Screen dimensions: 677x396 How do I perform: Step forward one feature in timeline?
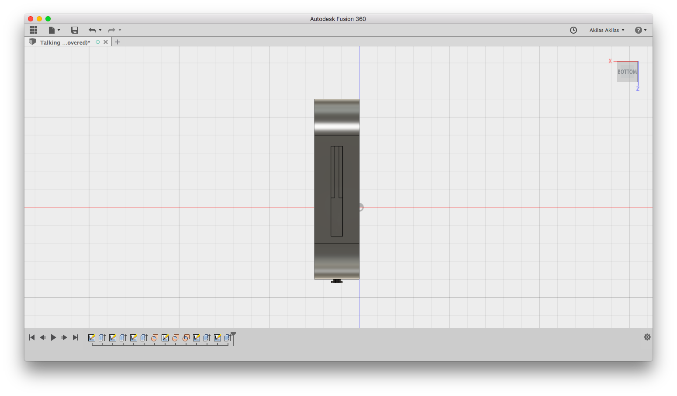(x=64, y=337)
